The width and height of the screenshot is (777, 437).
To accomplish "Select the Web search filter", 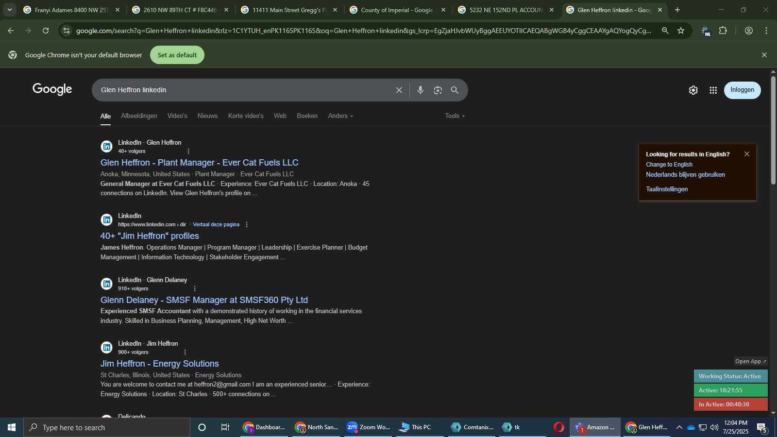I will pos(280,116).
